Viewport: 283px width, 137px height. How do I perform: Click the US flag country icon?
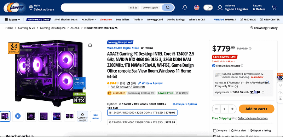click(197, 7)
